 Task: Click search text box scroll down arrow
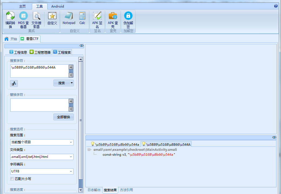point(71,75)
